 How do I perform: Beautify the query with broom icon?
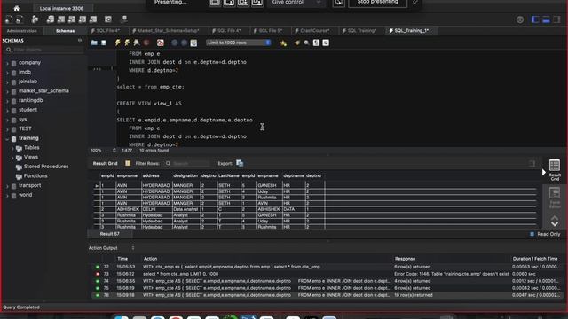[x=297, y=43]
